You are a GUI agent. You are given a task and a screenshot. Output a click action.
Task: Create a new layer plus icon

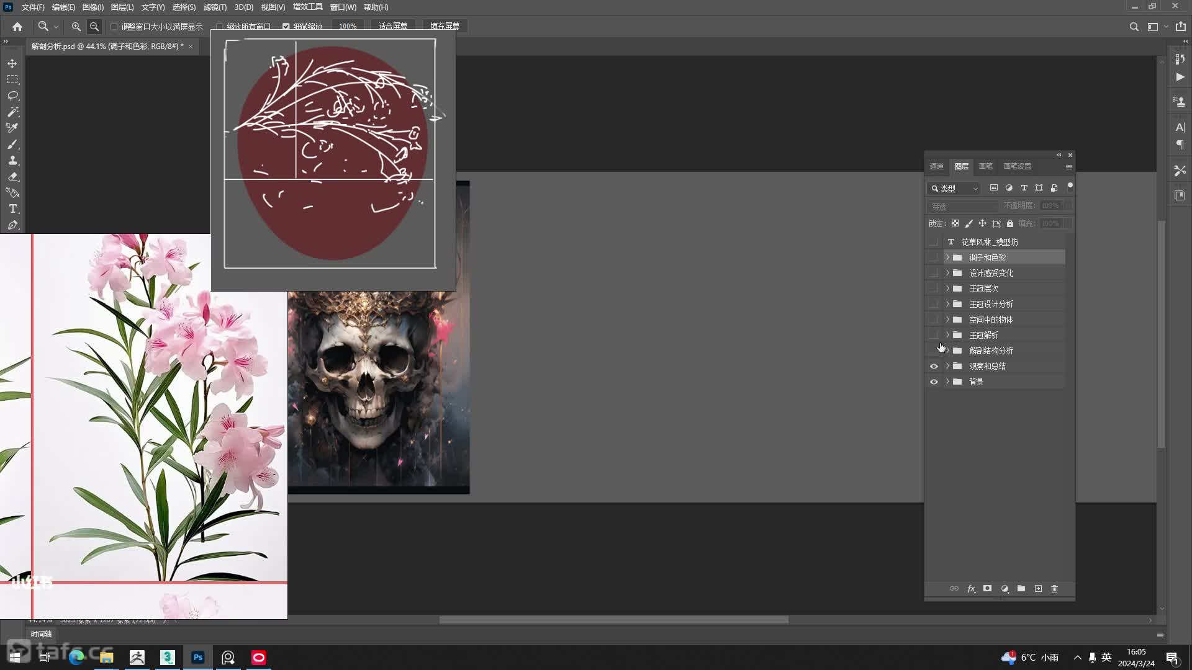coord(1038,589)
